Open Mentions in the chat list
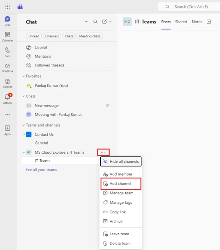 [67, 56]
